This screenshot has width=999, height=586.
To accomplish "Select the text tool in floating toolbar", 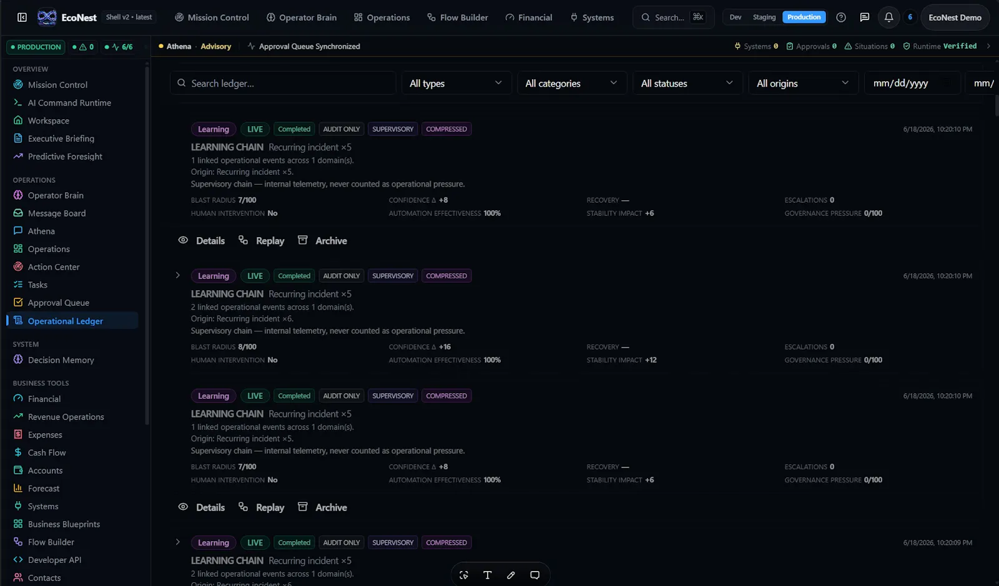I will click(488, 575).
